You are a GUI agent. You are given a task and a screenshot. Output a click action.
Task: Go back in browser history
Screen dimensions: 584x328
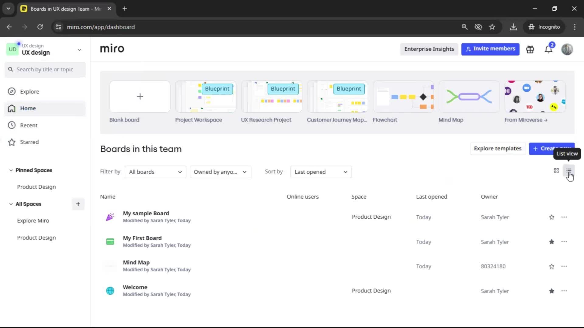point(9,27)
